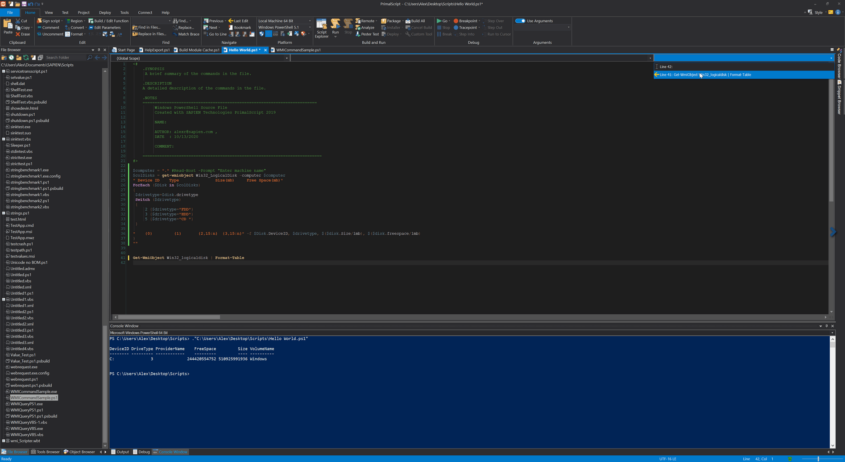
Task: Open the Deploy ribbon tab
Action: coord(105,12)
